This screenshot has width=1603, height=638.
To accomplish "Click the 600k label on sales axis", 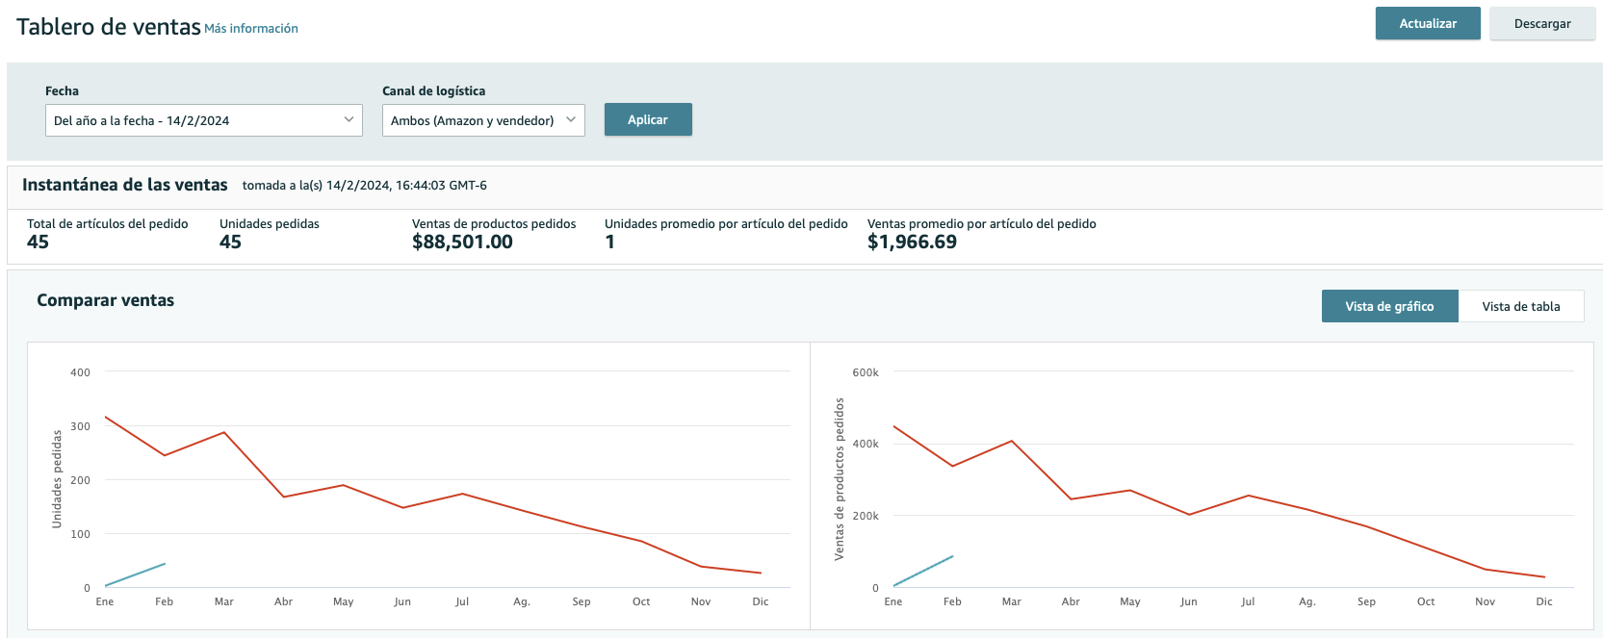I will 866,372.
